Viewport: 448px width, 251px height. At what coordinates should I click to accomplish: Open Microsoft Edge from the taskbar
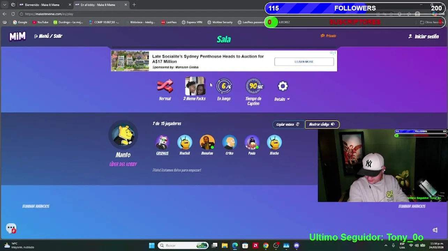(235, 245)
